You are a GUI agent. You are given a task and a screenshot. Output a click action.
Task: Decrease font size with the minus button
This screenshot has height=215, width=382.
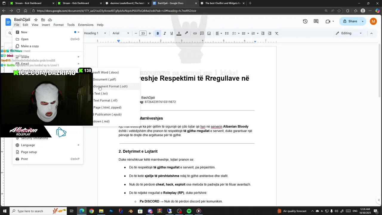pos(136,33)
